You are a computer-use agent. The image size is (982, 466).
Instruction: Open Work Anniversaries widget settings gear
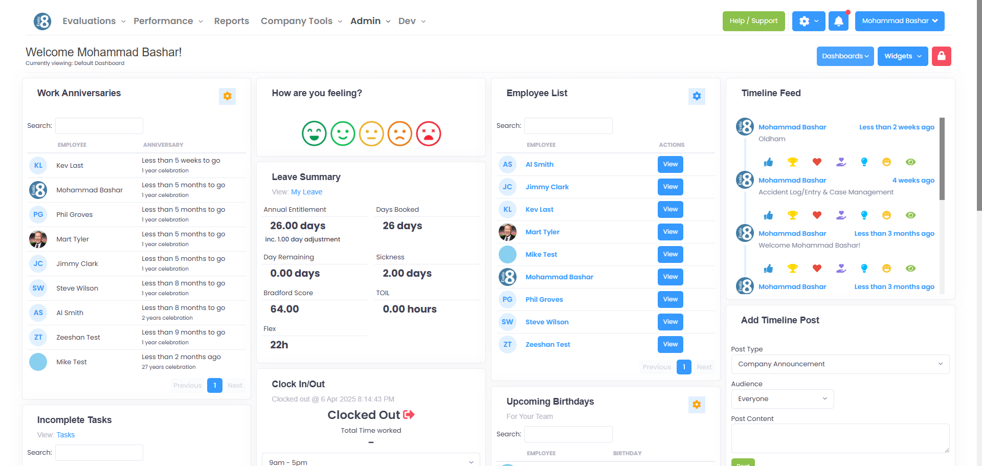point(227,96)
